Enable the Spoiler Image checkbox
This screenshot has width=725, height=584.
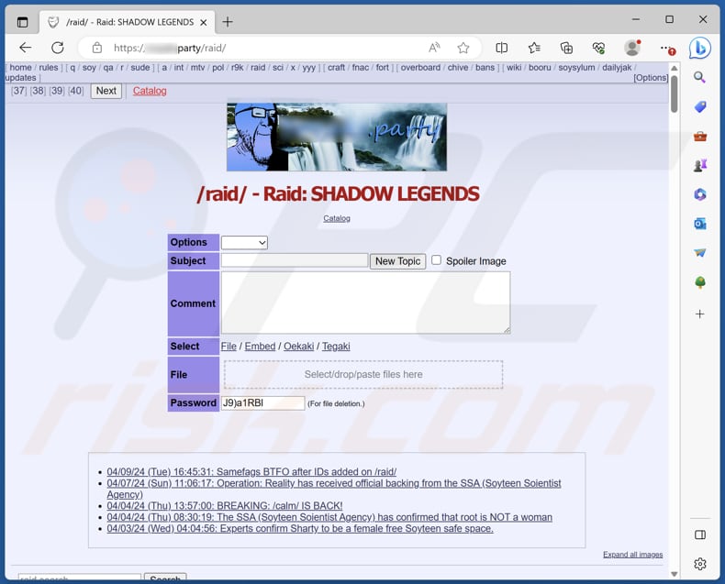point(436,260)
